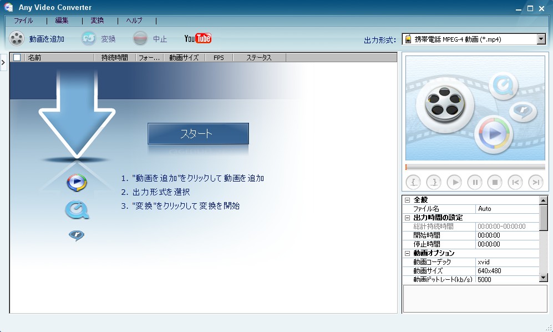Click the red Stop icon in the toolbar
Viewport: 553px width, 332px height.
140,38
